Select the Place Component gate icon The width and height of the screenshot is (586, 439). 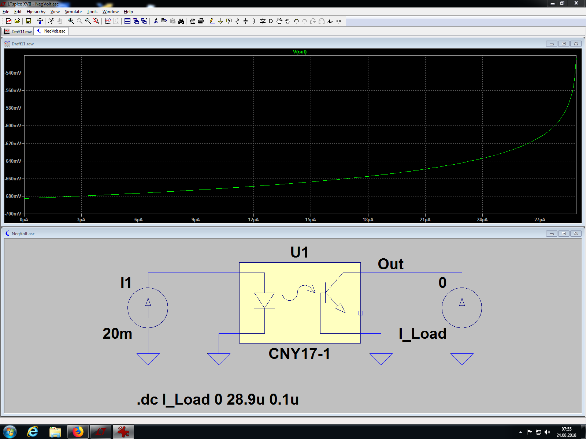[x=271, y=21]
